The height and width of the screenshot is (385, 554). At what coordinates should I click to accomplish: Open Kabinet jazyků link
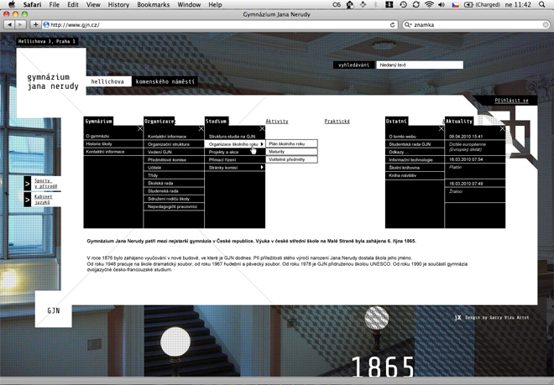(43, 200)
